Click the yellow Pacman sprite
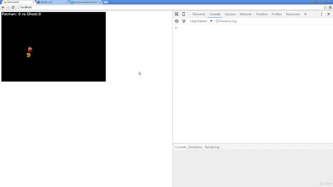 29,55
